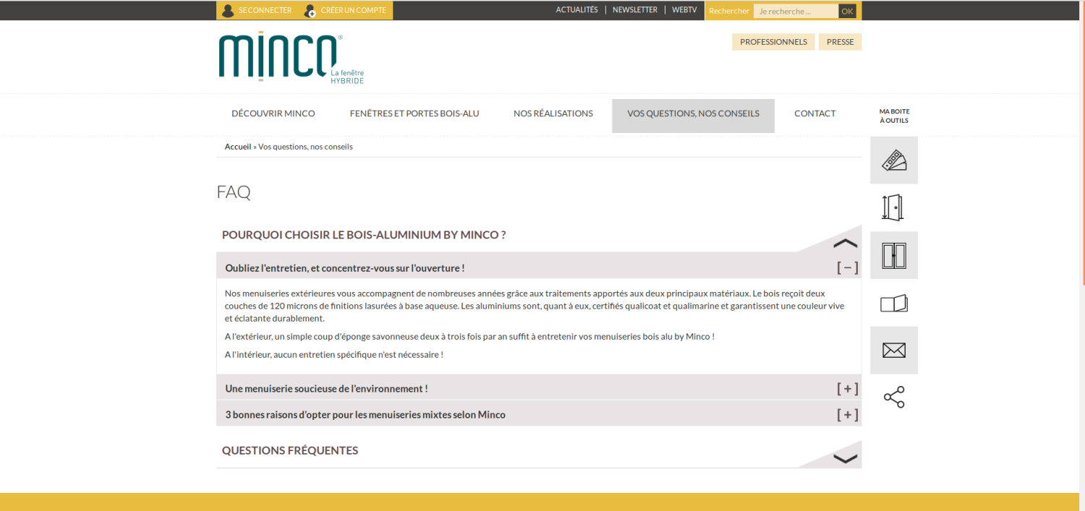1085x511 pixels.
Task: Click the Créer un compte link
Action: click(354, 10)
